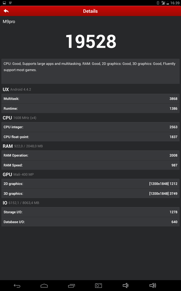
Task: Select the 3D graphics row
Action: click(91, 193)
